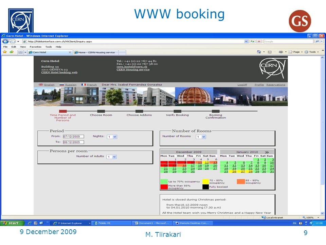
Task: Open the Document1 Microsoft taskbar item
Action: point(152,223)
